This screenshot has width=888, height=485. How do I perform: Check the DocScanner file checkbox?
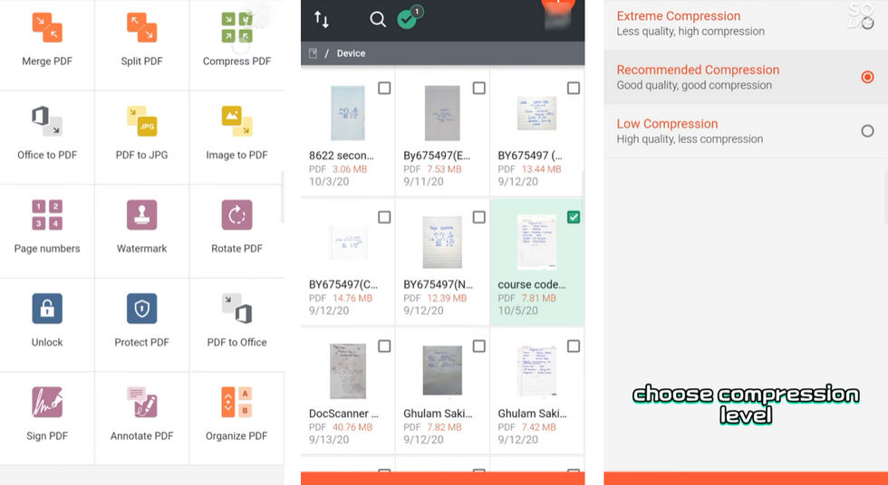[384, 346]
